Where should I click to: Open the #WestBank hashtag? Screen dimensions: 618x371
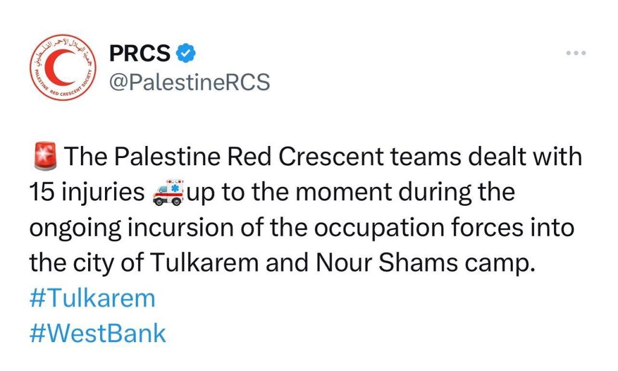tap(98, 333)
